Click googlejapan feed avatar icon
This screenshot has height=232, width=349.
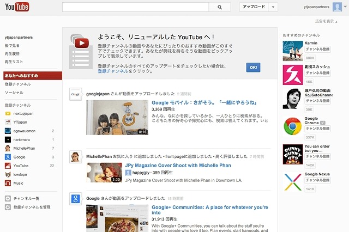pyautogui.click(x=75, y=94)
